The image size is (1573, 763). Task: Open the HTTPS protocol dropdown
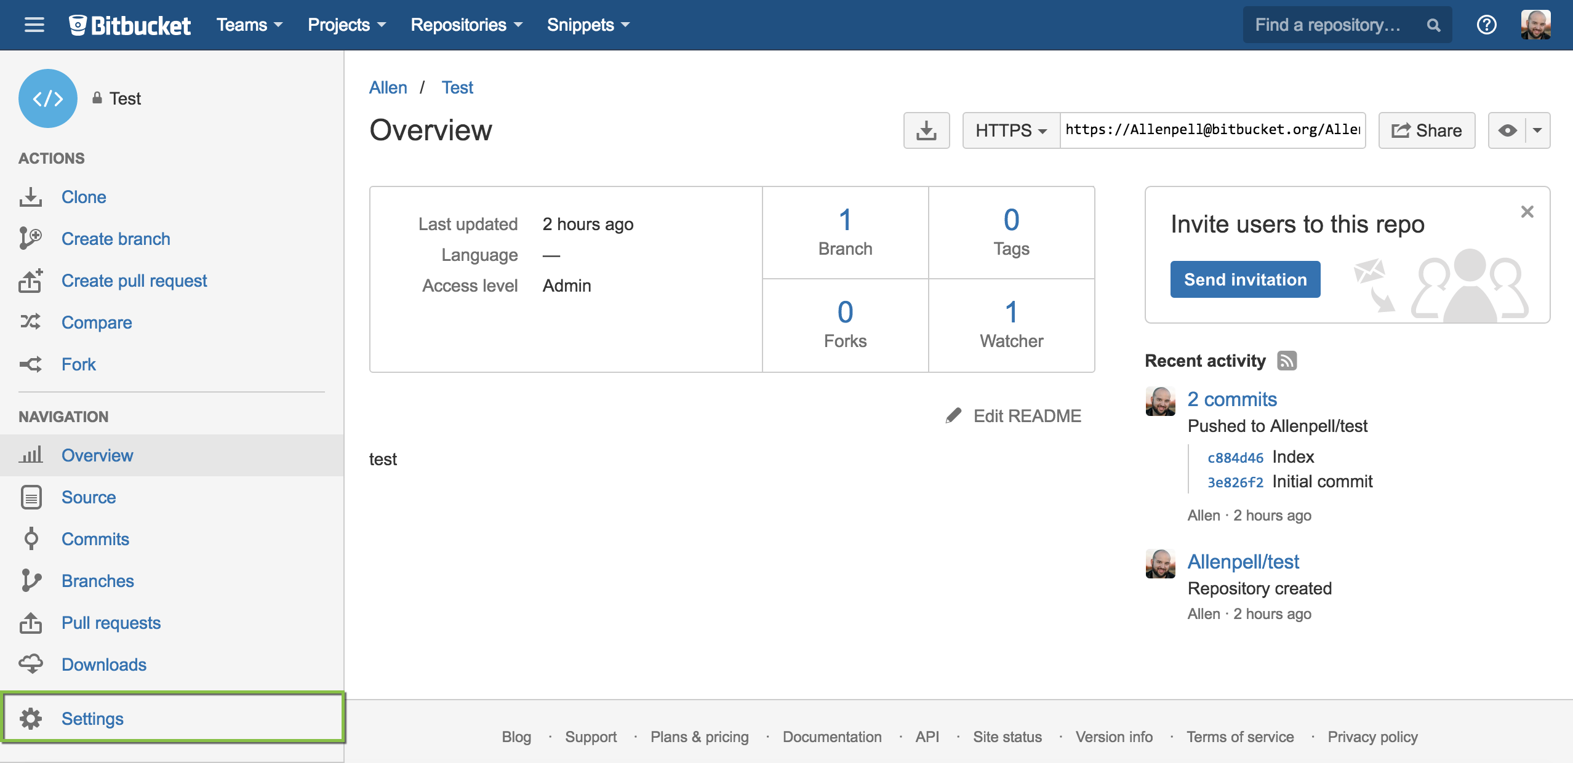coord(1011,130)
